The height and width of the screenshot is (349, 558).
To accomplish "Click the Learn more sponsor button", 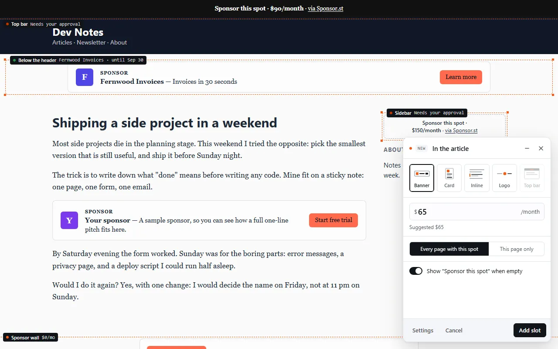I will click(461, 77).
